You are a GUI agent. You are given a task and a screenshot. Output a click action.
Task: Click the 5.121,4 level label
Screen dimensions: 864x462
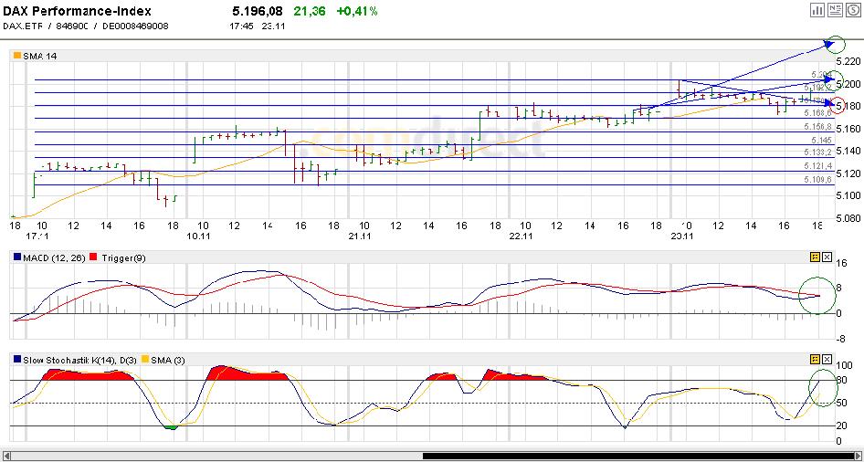(x=817, y=166)
